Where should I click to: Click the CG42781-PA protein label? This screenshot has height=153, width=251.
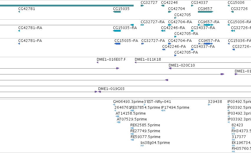[x=30, y=41]
